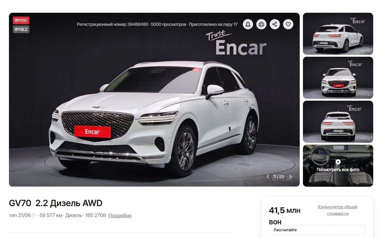
Task: Click the siren report icon
Action: pos(248,24)
